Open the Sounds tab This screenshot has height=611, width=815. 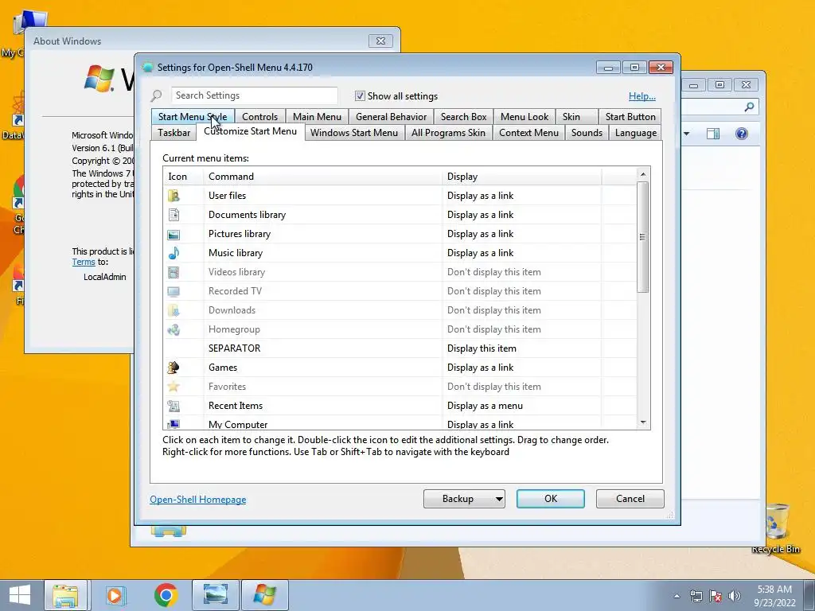(587, 133)
